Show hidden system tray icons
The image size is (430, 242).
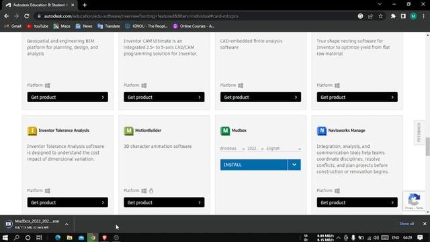pos(338,237)
